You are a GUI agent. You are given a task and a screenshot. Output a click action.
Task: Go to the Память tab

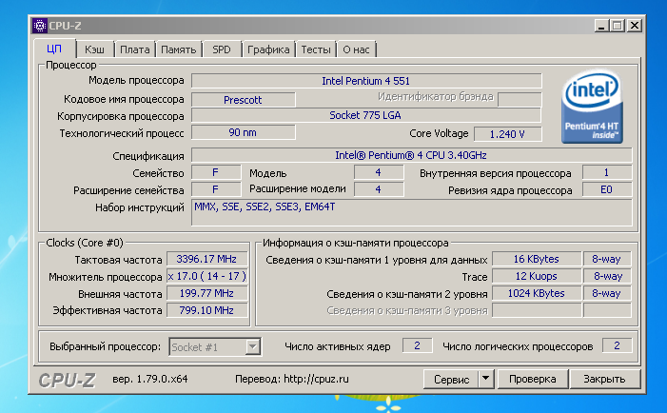178,49
